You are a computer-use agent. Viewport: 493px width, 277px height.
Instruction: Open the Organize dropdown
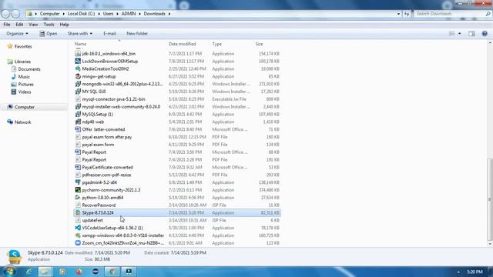coord(17,33)
